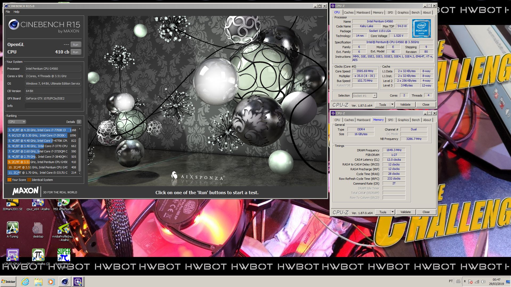Open Tools dropdown arrow in lower CPU-Z
Screen dimensions: 511x287
coord(393,212)
